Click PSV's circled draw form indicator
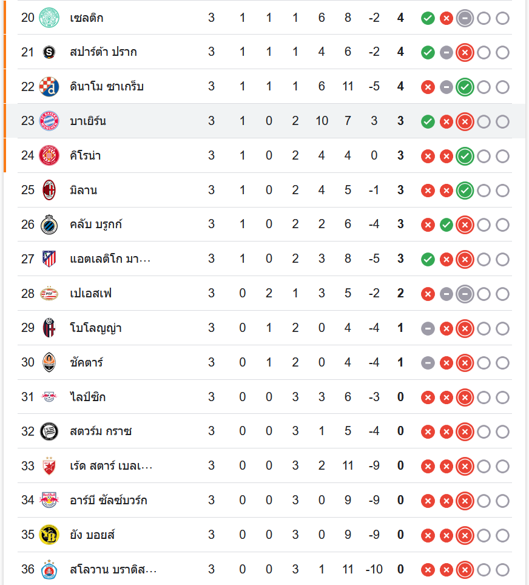The width and height of the screenshot is (529, 585). pyautogui.click(x=465, y=294)
